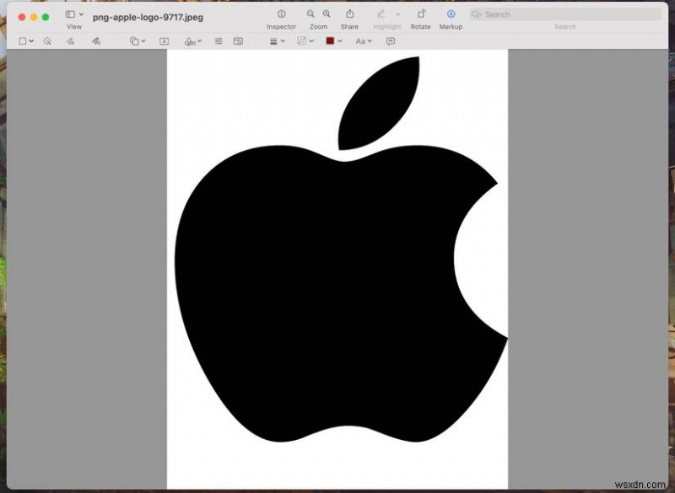Screen dimensions: 675x493
Task: Rotate the image
Action: click(421, 14)
